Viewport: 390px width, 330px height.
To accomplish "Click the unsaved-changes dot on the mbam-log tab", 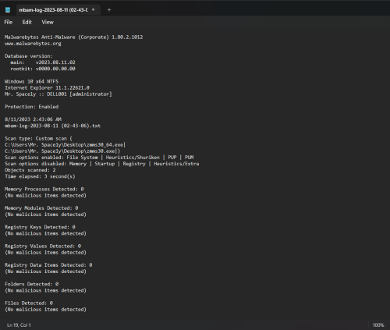I will point(93,9).
